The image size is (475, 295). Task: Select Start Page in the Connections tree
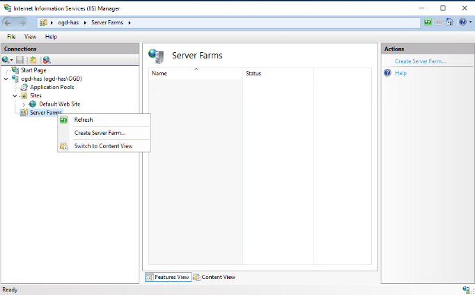click(x=33, y=70)
